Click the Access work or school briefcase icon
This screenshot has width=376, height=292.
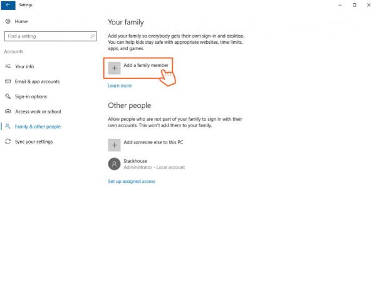pyautogui.click(x=8, y=112)
